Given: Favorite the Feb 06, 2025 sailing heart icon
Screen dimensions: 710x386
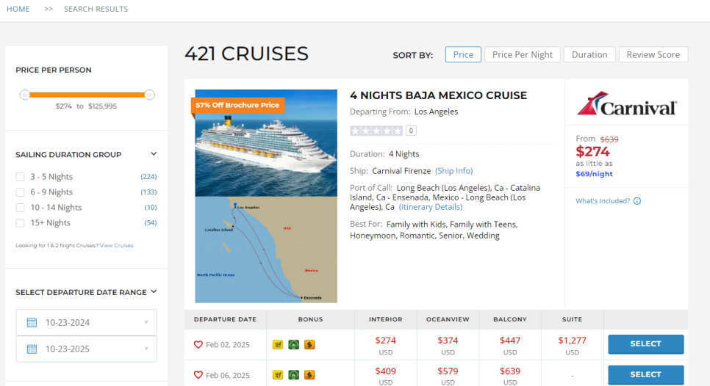Looking at the screenshot, I should point(198,375).
